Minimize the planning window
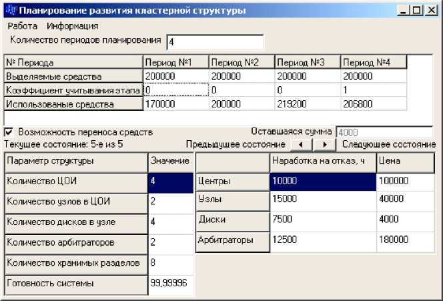Viewport: 443px width, 301px height. pyautogui.click(x=404, y=11)
